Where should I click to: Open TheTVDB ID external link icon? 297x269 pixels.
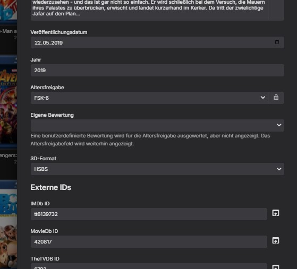pyautogui.click(x=275, y=267)
